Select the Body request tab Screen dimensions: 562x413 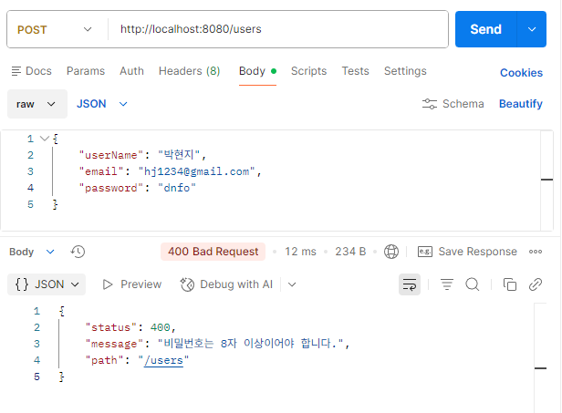pyautogui.click(x=257, y=71)
